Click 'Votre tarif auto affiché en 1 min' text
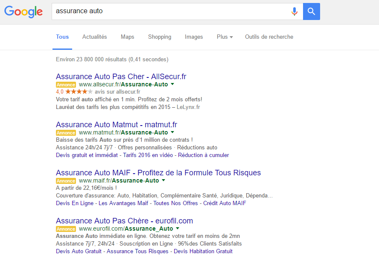The image size is (379, 263). [x=129, y=99]
